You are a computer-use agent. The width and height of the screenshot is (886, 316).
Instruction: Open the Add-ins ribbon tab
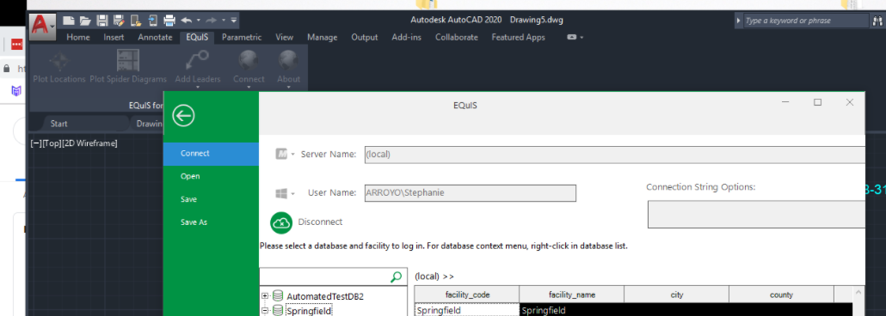406,37
